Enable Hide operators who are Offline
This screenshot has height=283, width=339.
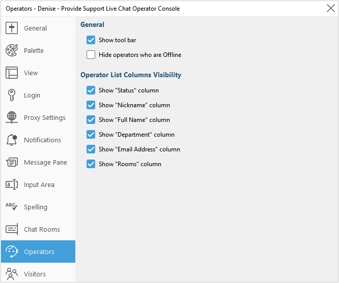pyautogui.click(x=91, y=55)
